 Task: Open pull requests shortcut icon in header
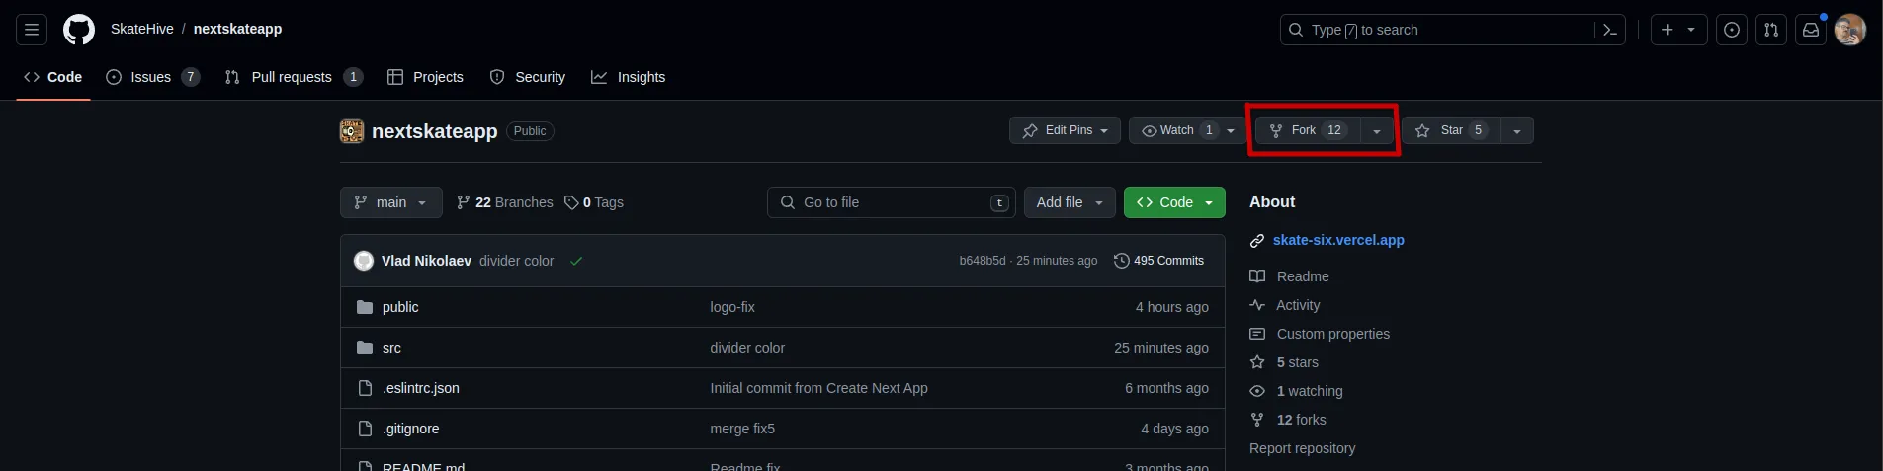point(1771,30)
